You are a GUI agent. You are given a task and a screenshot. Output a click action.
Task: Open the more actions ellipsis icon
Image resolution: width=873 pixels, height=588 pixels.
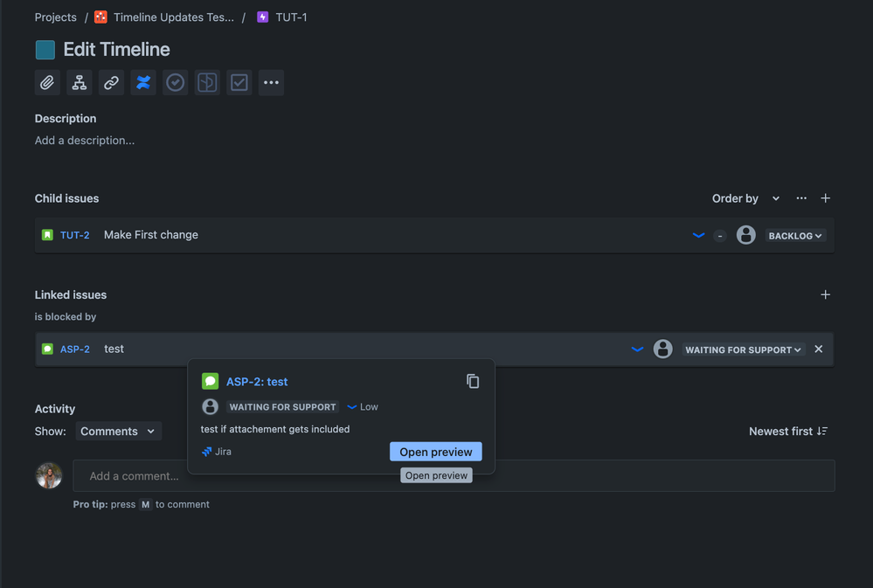click(x=271, y=82)
